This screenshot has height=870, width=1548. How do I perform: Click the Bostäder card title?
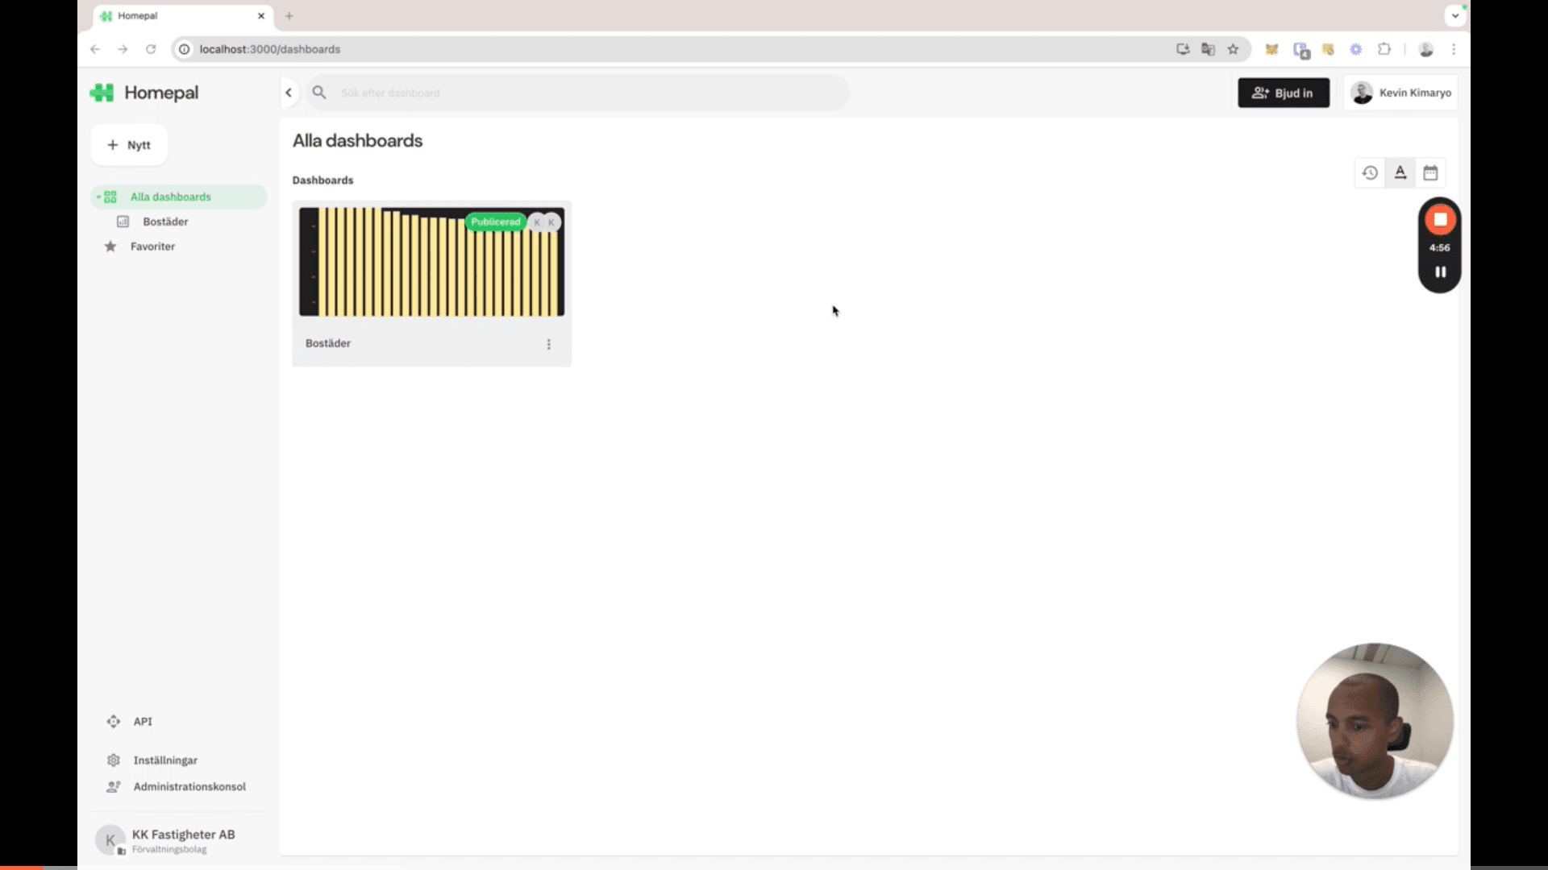(328, 343)
